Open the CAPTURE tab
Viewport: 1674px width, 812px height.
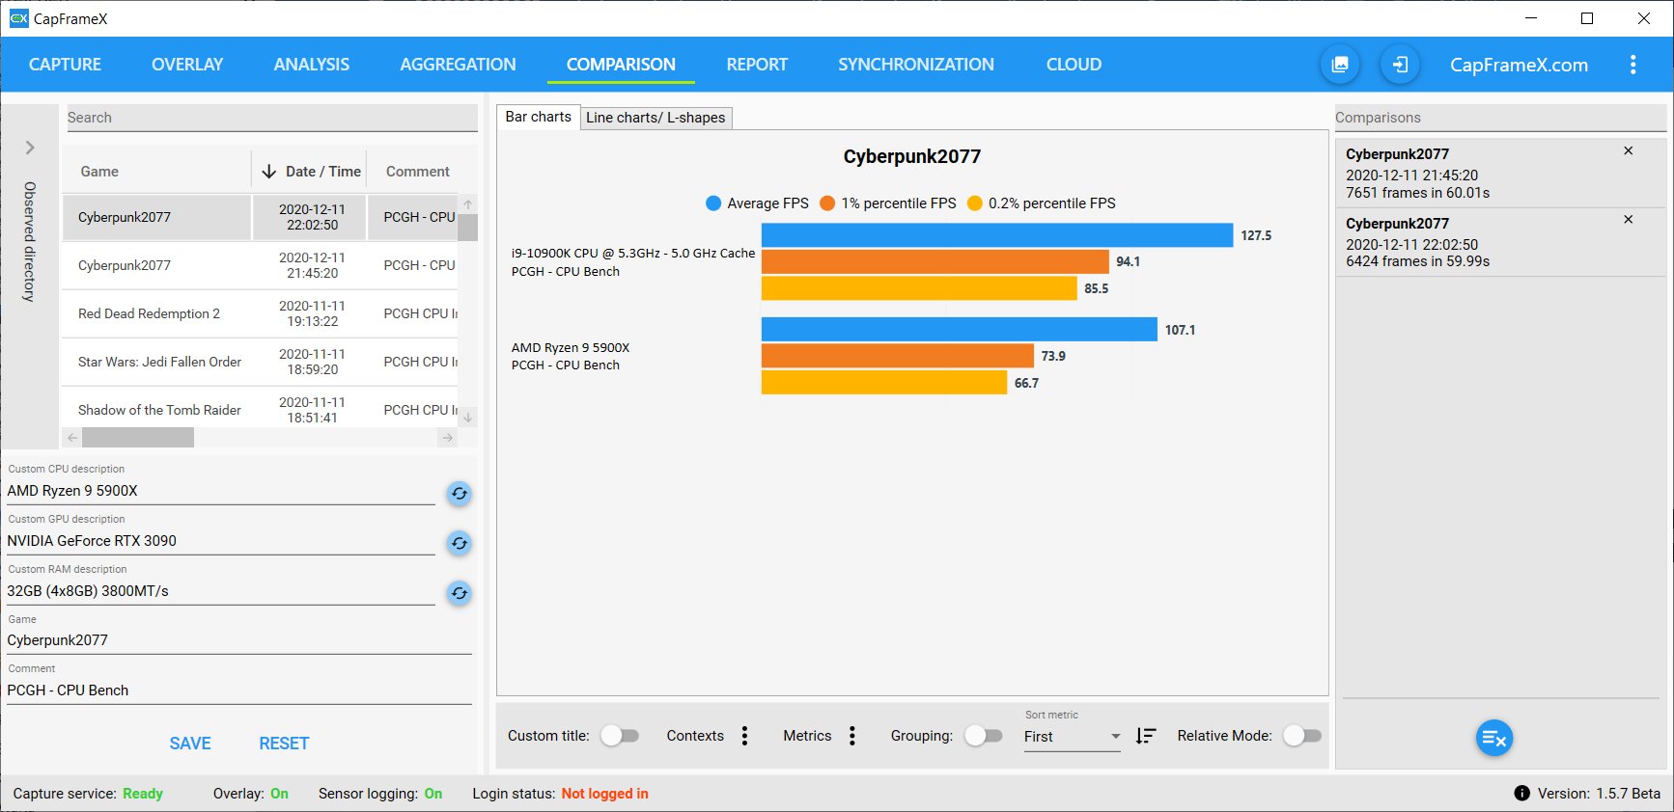[65, 65]
